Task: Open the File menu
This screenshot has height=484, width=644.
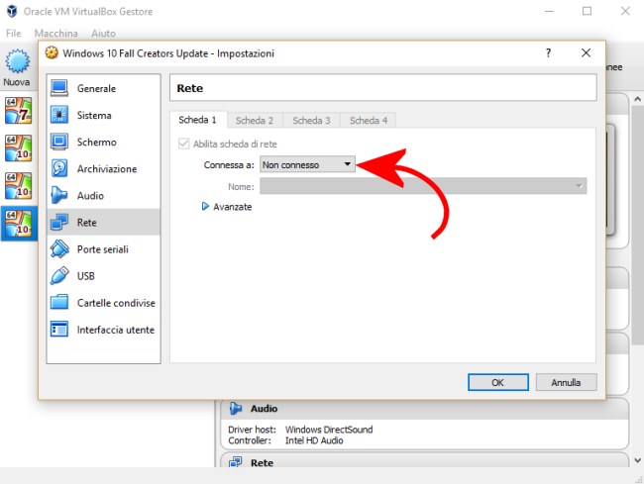Action: coord(14,34)
